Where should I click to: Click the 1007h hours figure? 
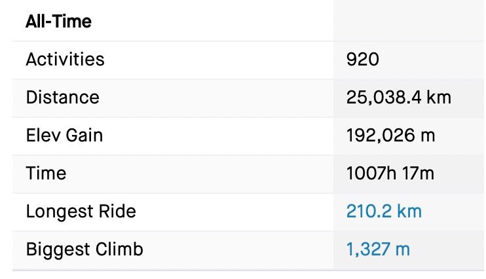tap(371, 174)
